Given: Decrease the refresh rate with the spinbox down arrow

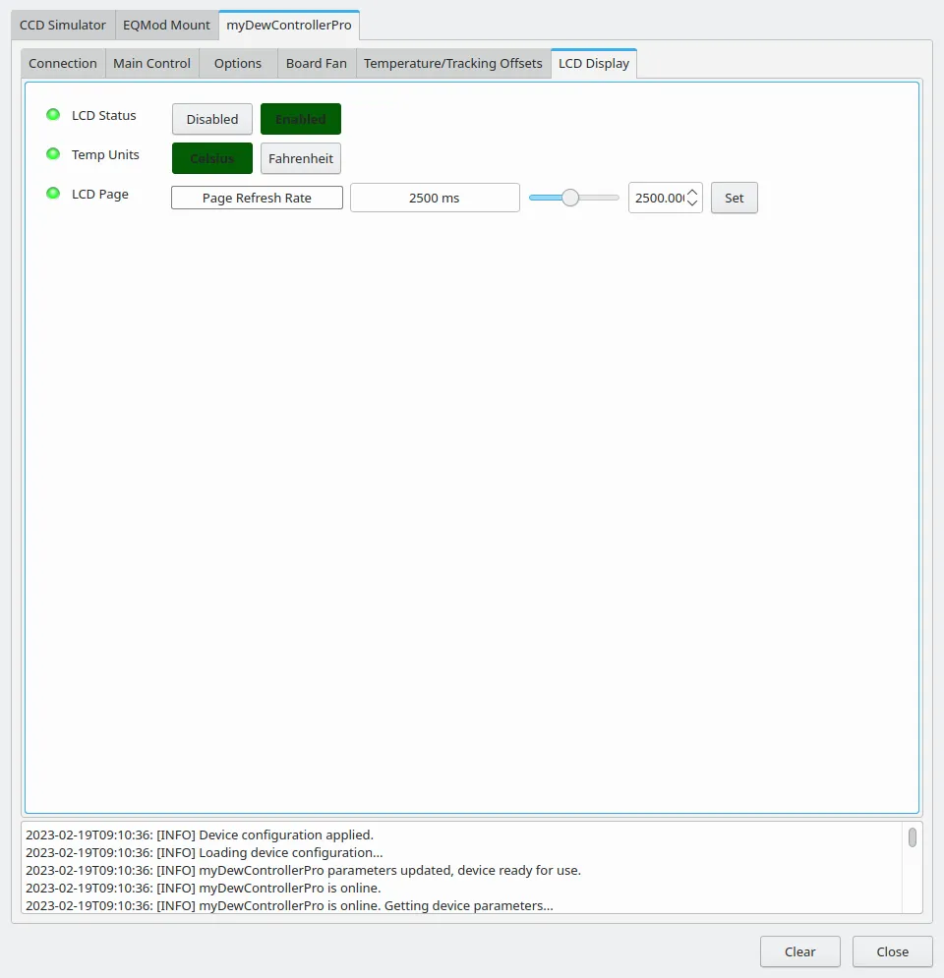Looking at the screenshot, I should 692,202.
